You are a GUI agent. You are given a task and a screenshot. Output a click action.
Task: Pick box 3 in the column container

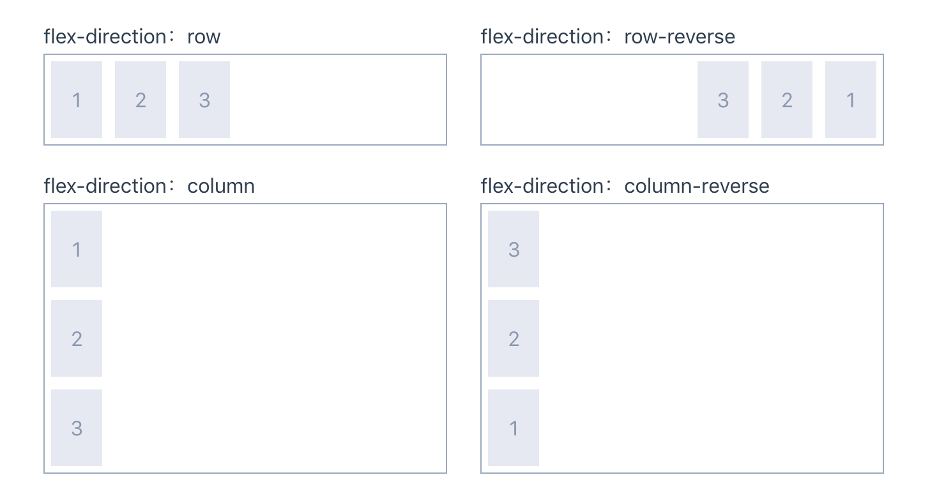pyautogui.click(x=77, y=428)
